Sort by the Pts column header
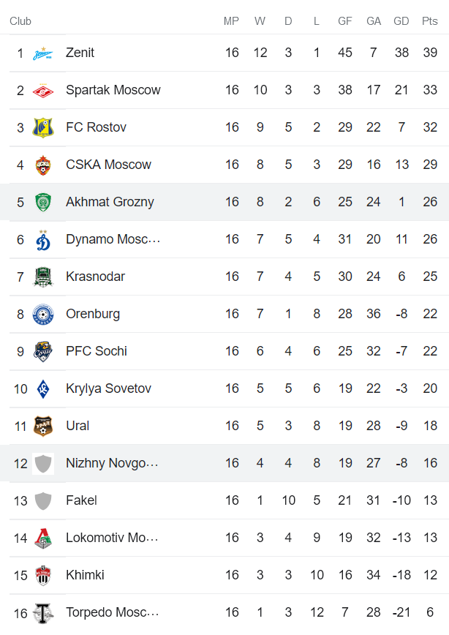The image size is (449, 635). pyautogui.click(x=429, y=21)
